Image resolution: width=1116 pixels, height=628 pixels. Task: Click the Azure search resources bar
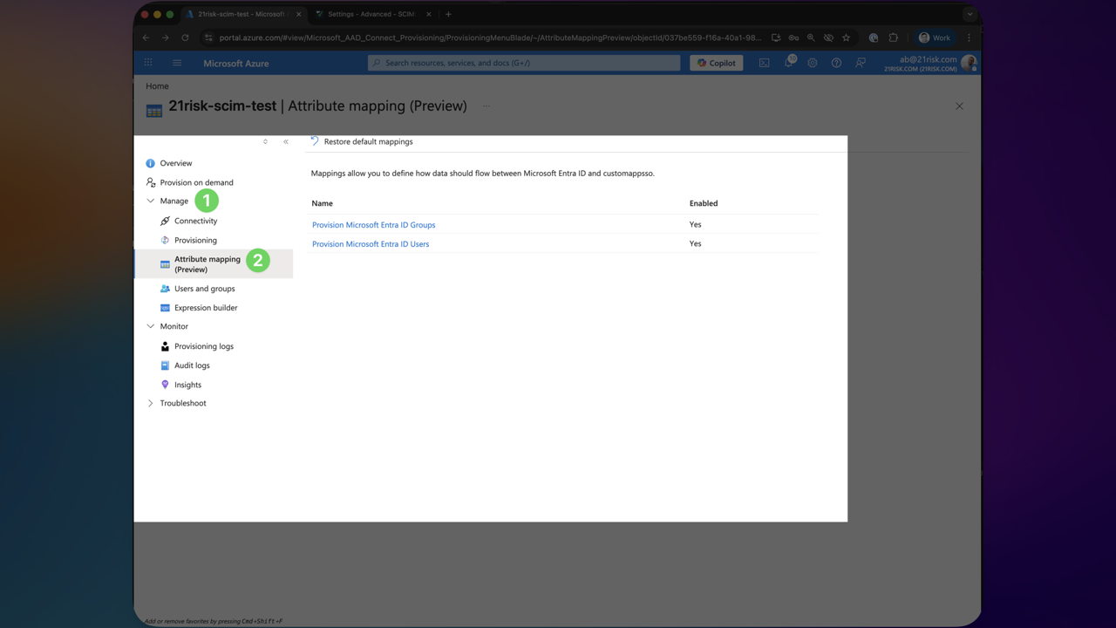pyautogui.click(x=523, y=62)
